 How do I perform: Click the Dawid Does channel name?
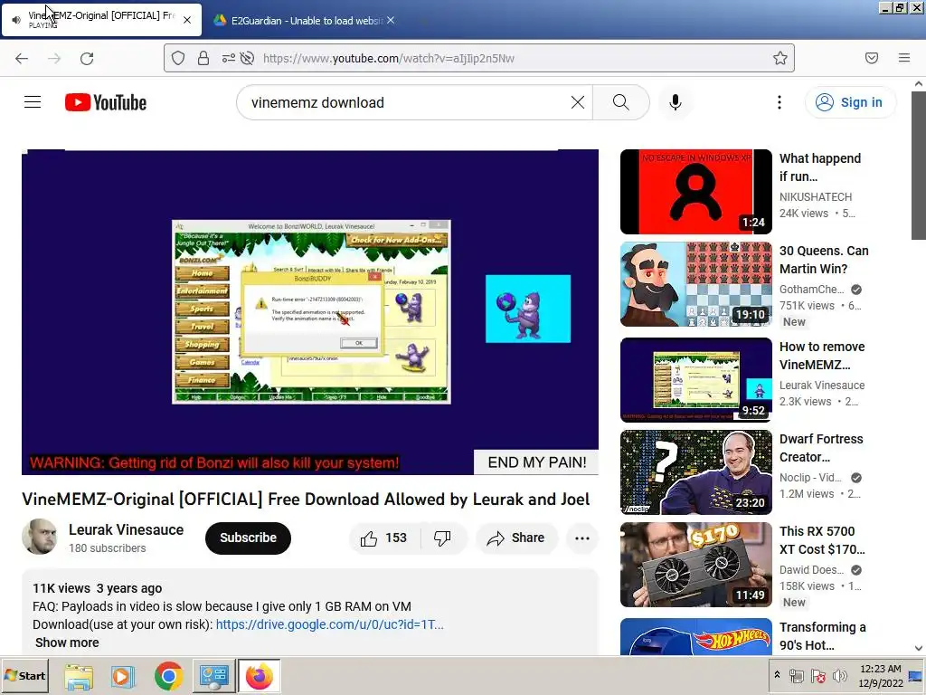(811, 570)
